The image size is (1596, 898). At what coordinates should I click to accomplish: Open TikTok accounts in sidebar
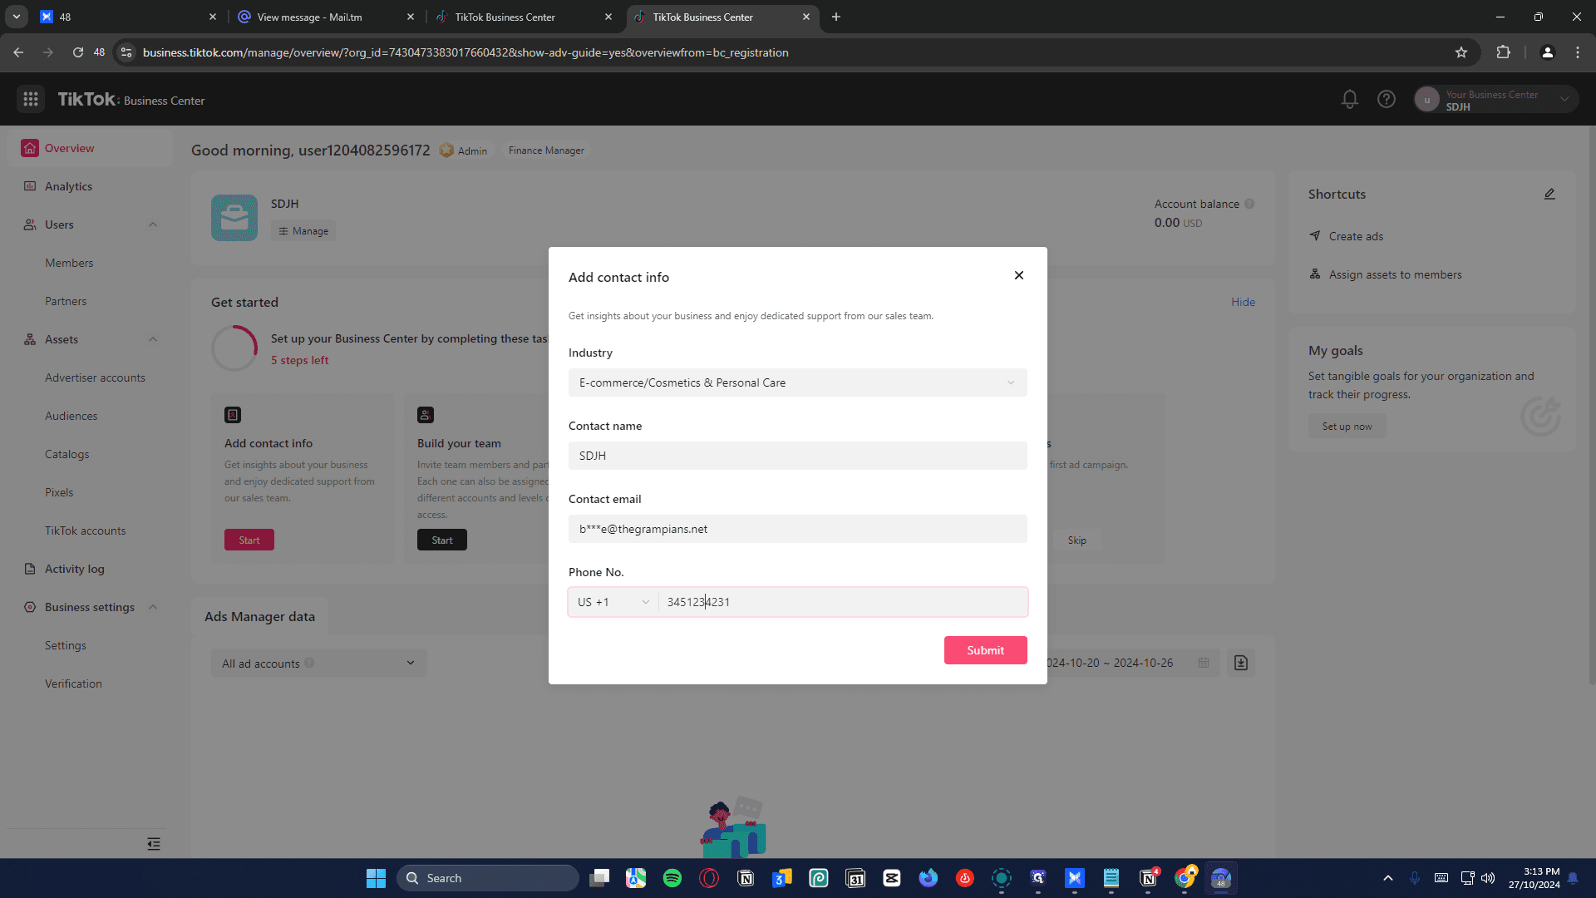86,530
